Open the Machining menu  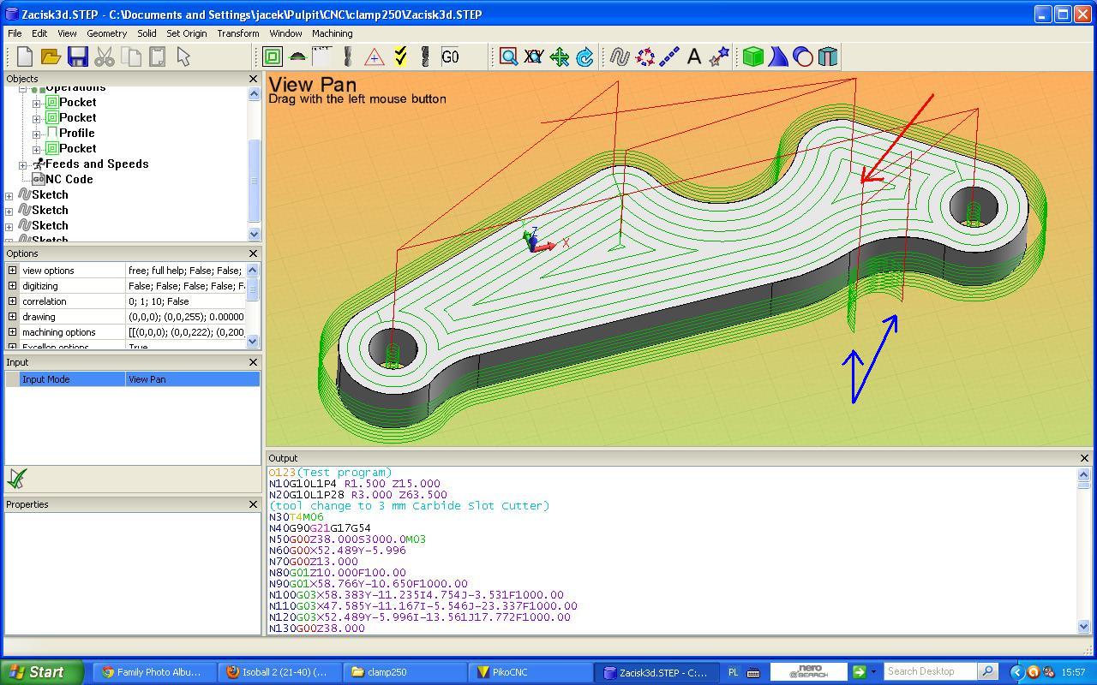tap(332, 33)
